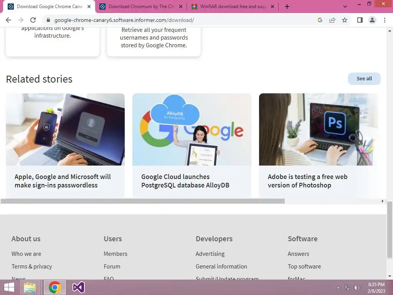The image size is (393, 295).
Task: Close the Download Chromium tab
Action: coord(181,7)
